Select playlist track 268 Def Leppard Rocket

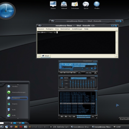[x=77, y=105]
